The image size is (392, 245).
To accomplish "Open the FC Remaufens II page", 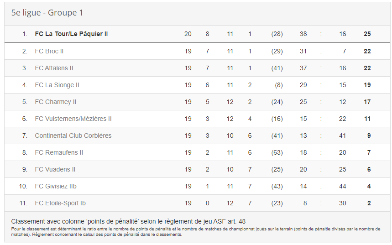I will 59,152.
